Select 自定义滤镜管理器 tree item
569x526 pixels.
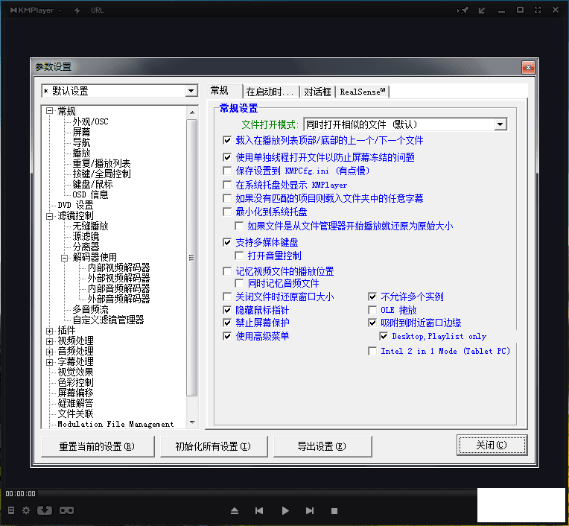coord(108,320)
